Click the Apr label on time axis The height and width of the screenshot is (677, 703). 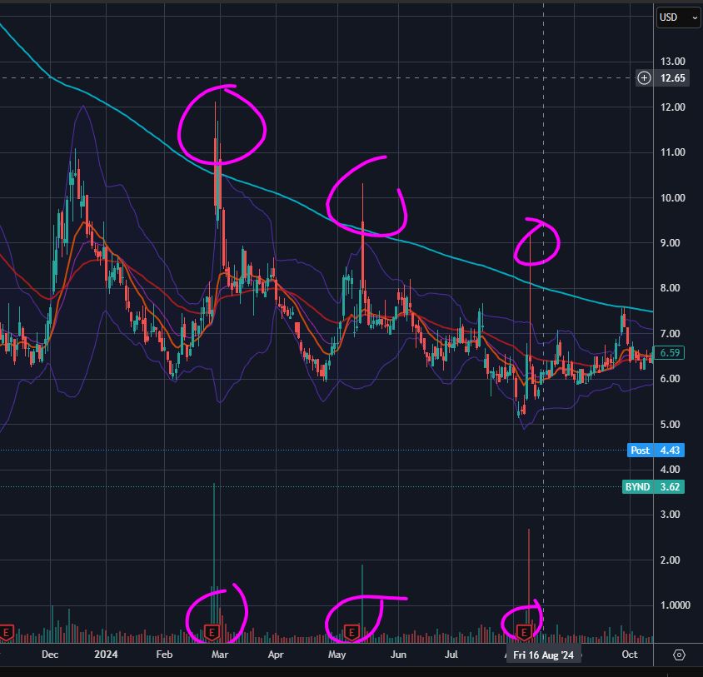click(x=276, y=655)
